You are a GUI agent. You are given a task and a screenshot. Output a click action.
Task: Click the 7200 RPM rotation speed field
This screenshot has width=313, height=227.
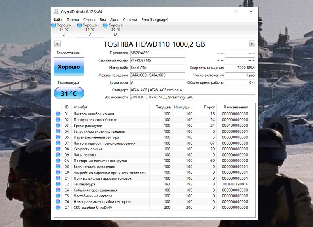240,68
